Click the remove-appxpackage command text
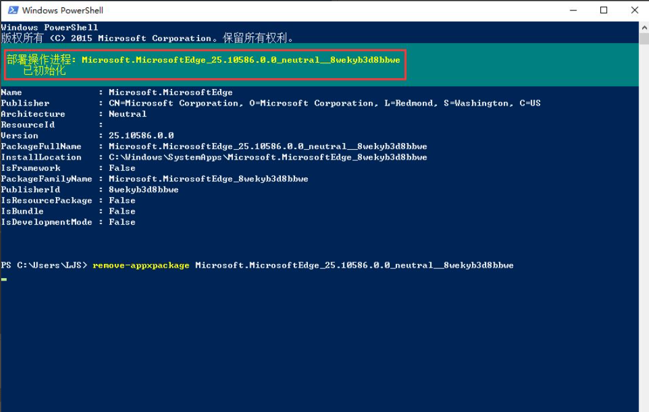 pos(141,265)
